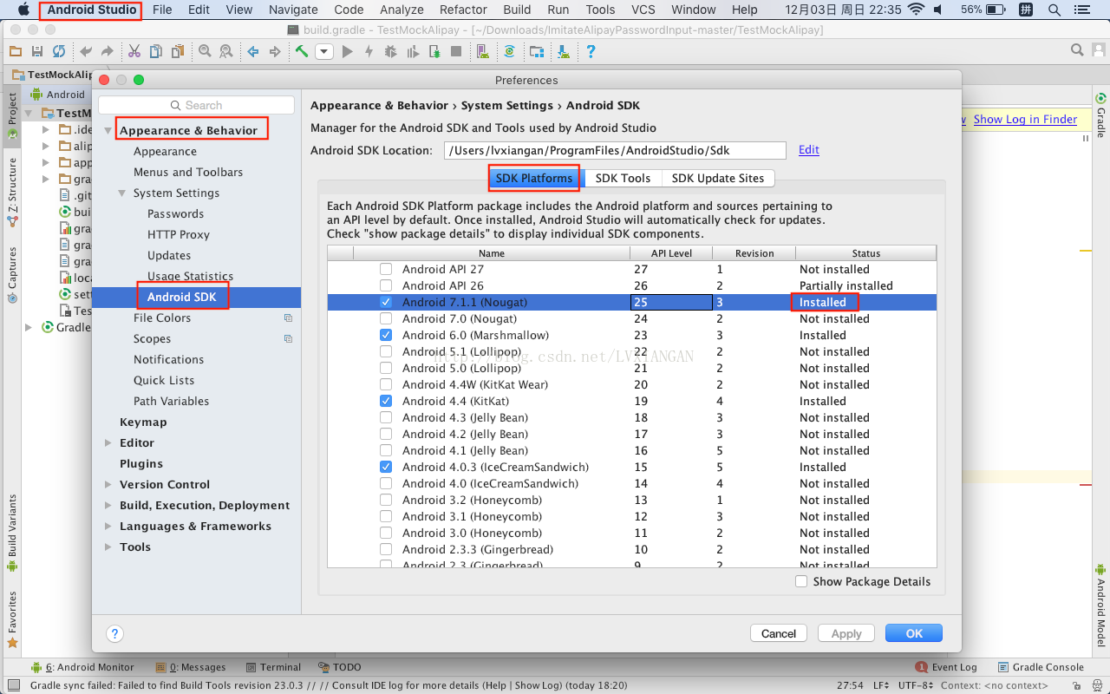Click the main window search magnifier icon
Viewport: 1110px width, 694px height.
[1077, 50]
